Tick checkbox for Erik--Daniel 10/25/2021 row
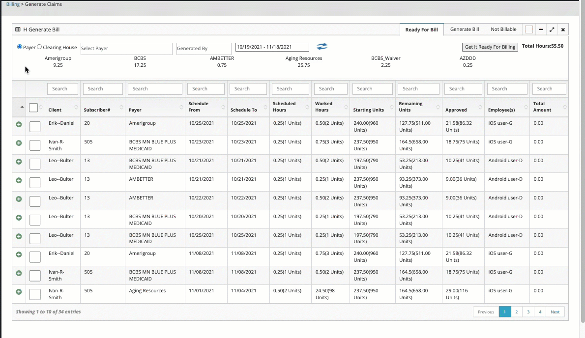Screen dimensions: 585x338 [35, 127]
